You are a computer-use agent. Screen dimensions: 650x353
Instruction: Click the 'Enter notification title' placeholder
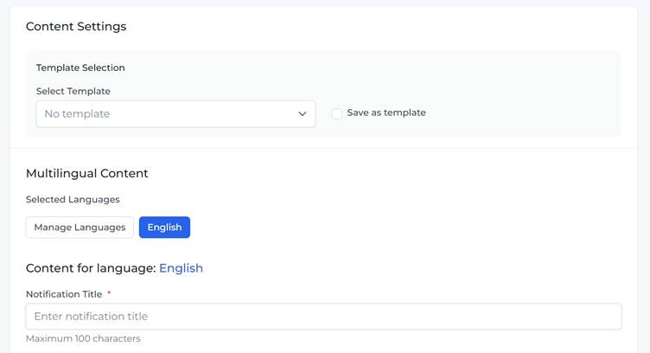point(91,317)
